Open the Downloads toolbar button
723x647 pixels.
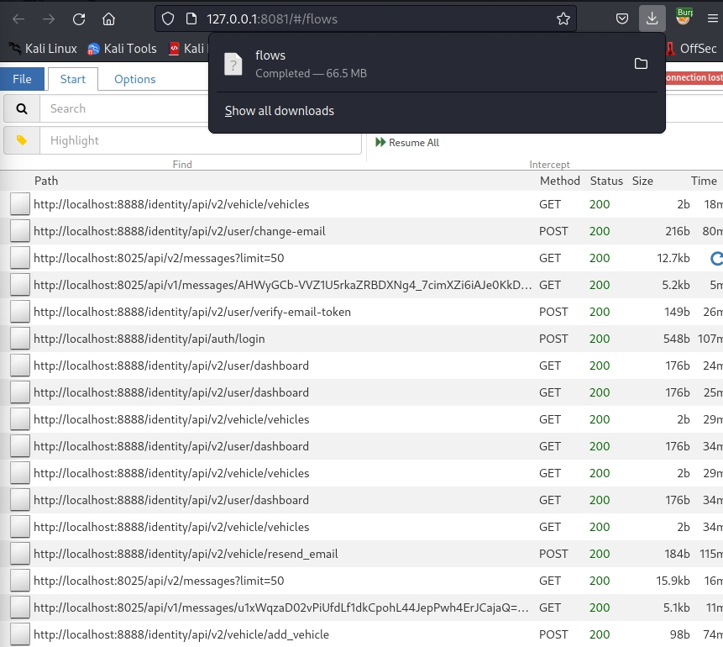click(652, 18)
